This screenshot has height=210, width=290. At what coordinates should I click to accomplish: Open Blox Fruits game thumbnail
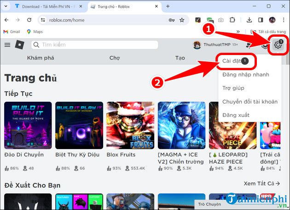tap(130, 125)
